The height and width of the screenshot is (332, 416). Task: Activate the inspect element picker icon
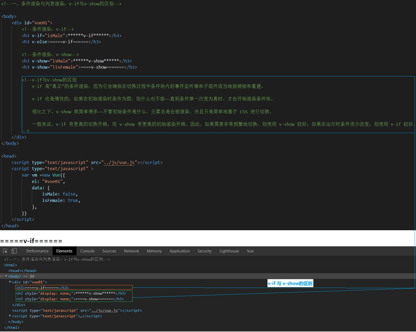click(x=5, y=251)
